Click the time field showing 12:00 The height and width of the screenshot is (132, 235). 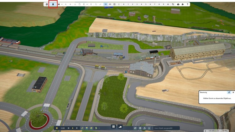pyautogui.click(x=62, y=128)
